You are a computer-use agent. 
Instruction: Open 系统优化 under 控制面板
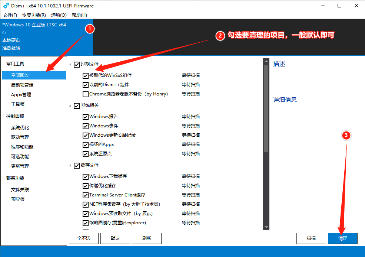(20, 128)
